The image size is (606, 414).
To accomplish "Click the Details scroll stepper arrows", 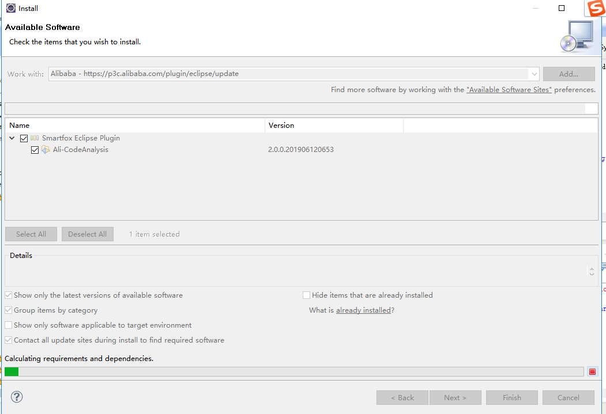I will tap(592, 271).
